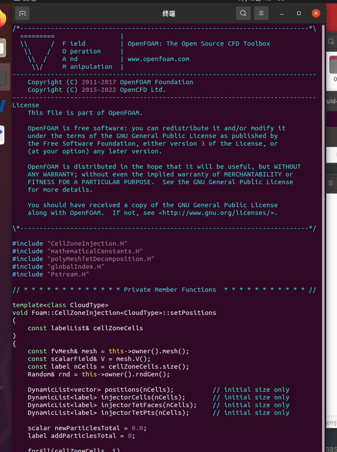The width and height of the screenshot is (337, 452).
Task: Click the "O peration" banner line
Action: (82, 51)
